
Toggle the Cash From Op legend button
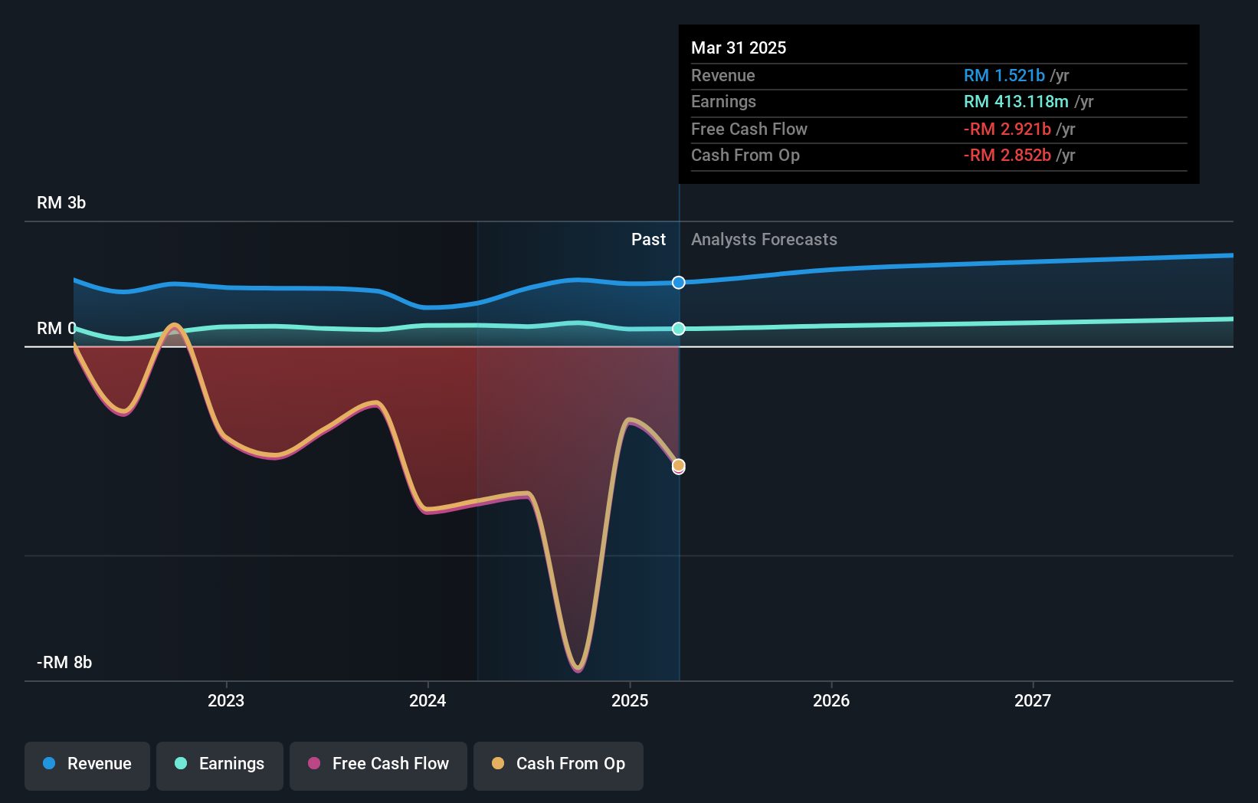[x=559, y=765]
